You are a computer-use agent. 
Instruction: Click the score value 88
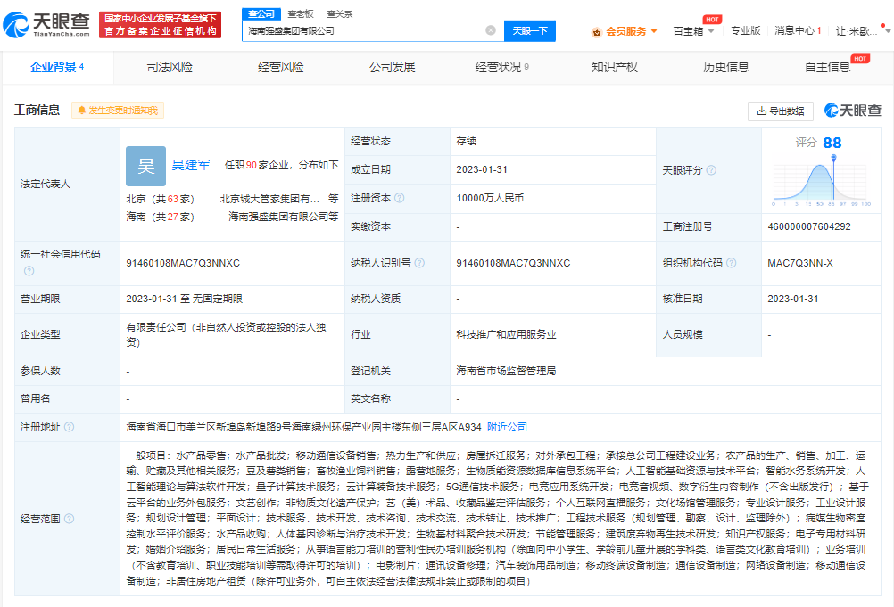pyautogui.click(x=832, y=143)
